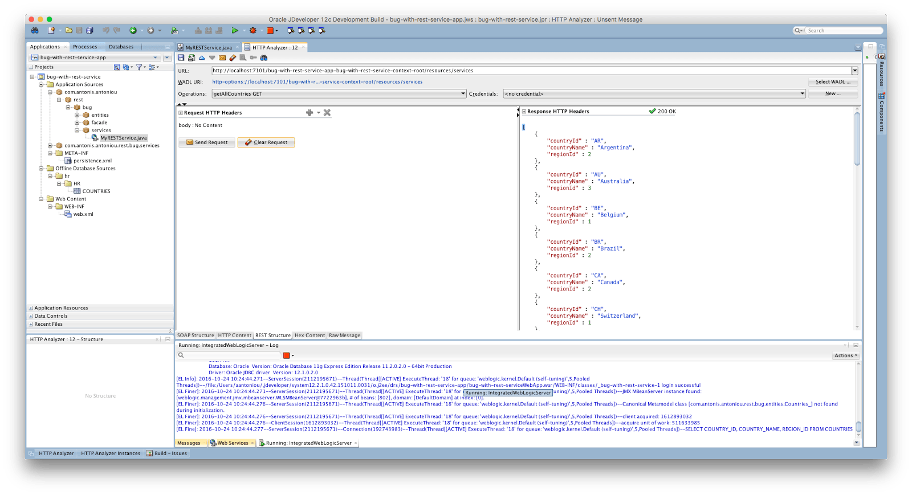Click the gray Forward navigation icon

coord(151,30)
